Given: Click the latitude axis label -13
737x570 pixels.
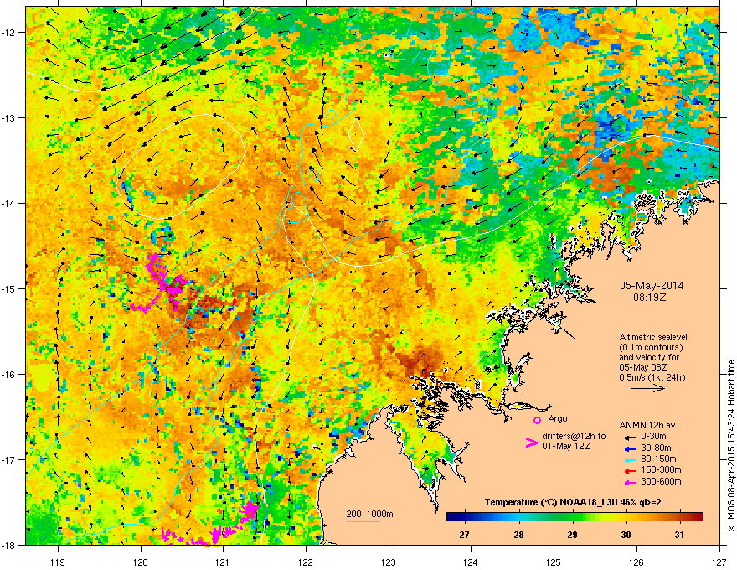Looking at the screenshot, I should [9, 117].
